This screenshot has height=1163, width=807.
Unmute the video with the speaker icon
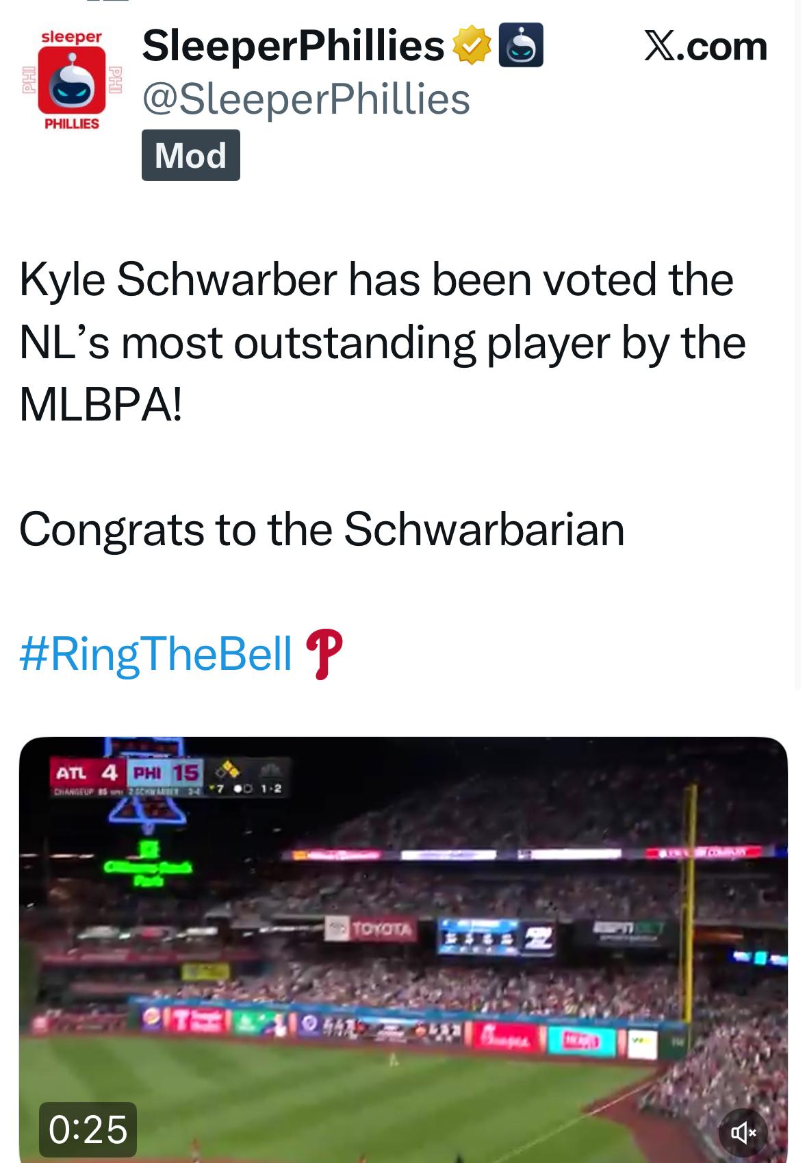click(x=743, y=1132)
